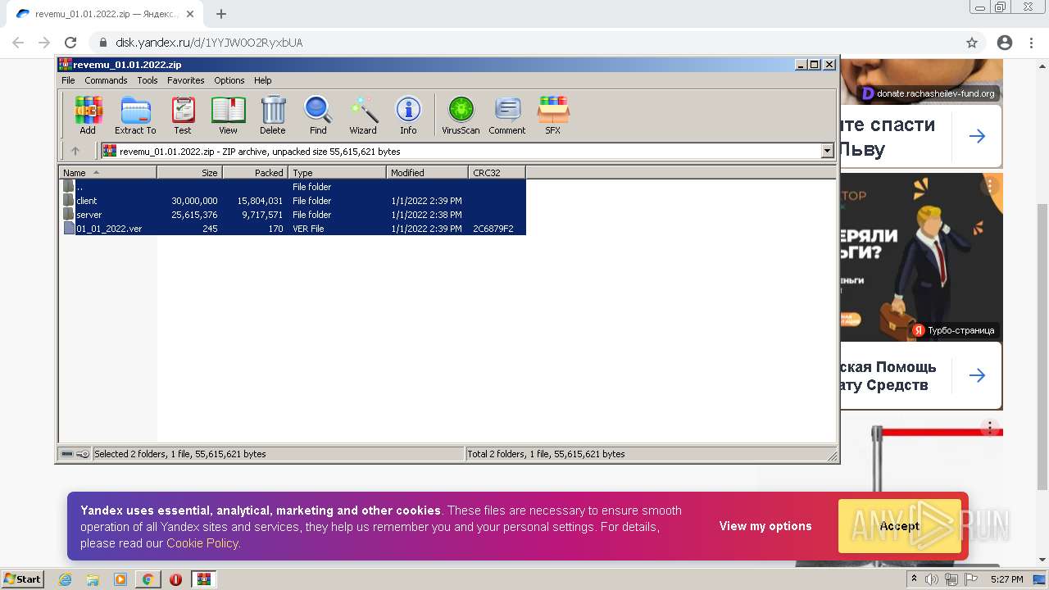Image resolution: width=1049 pixels, height=590 pixels.
Task: Open the File Explorer taskbar icon
Action: (93, 579)
